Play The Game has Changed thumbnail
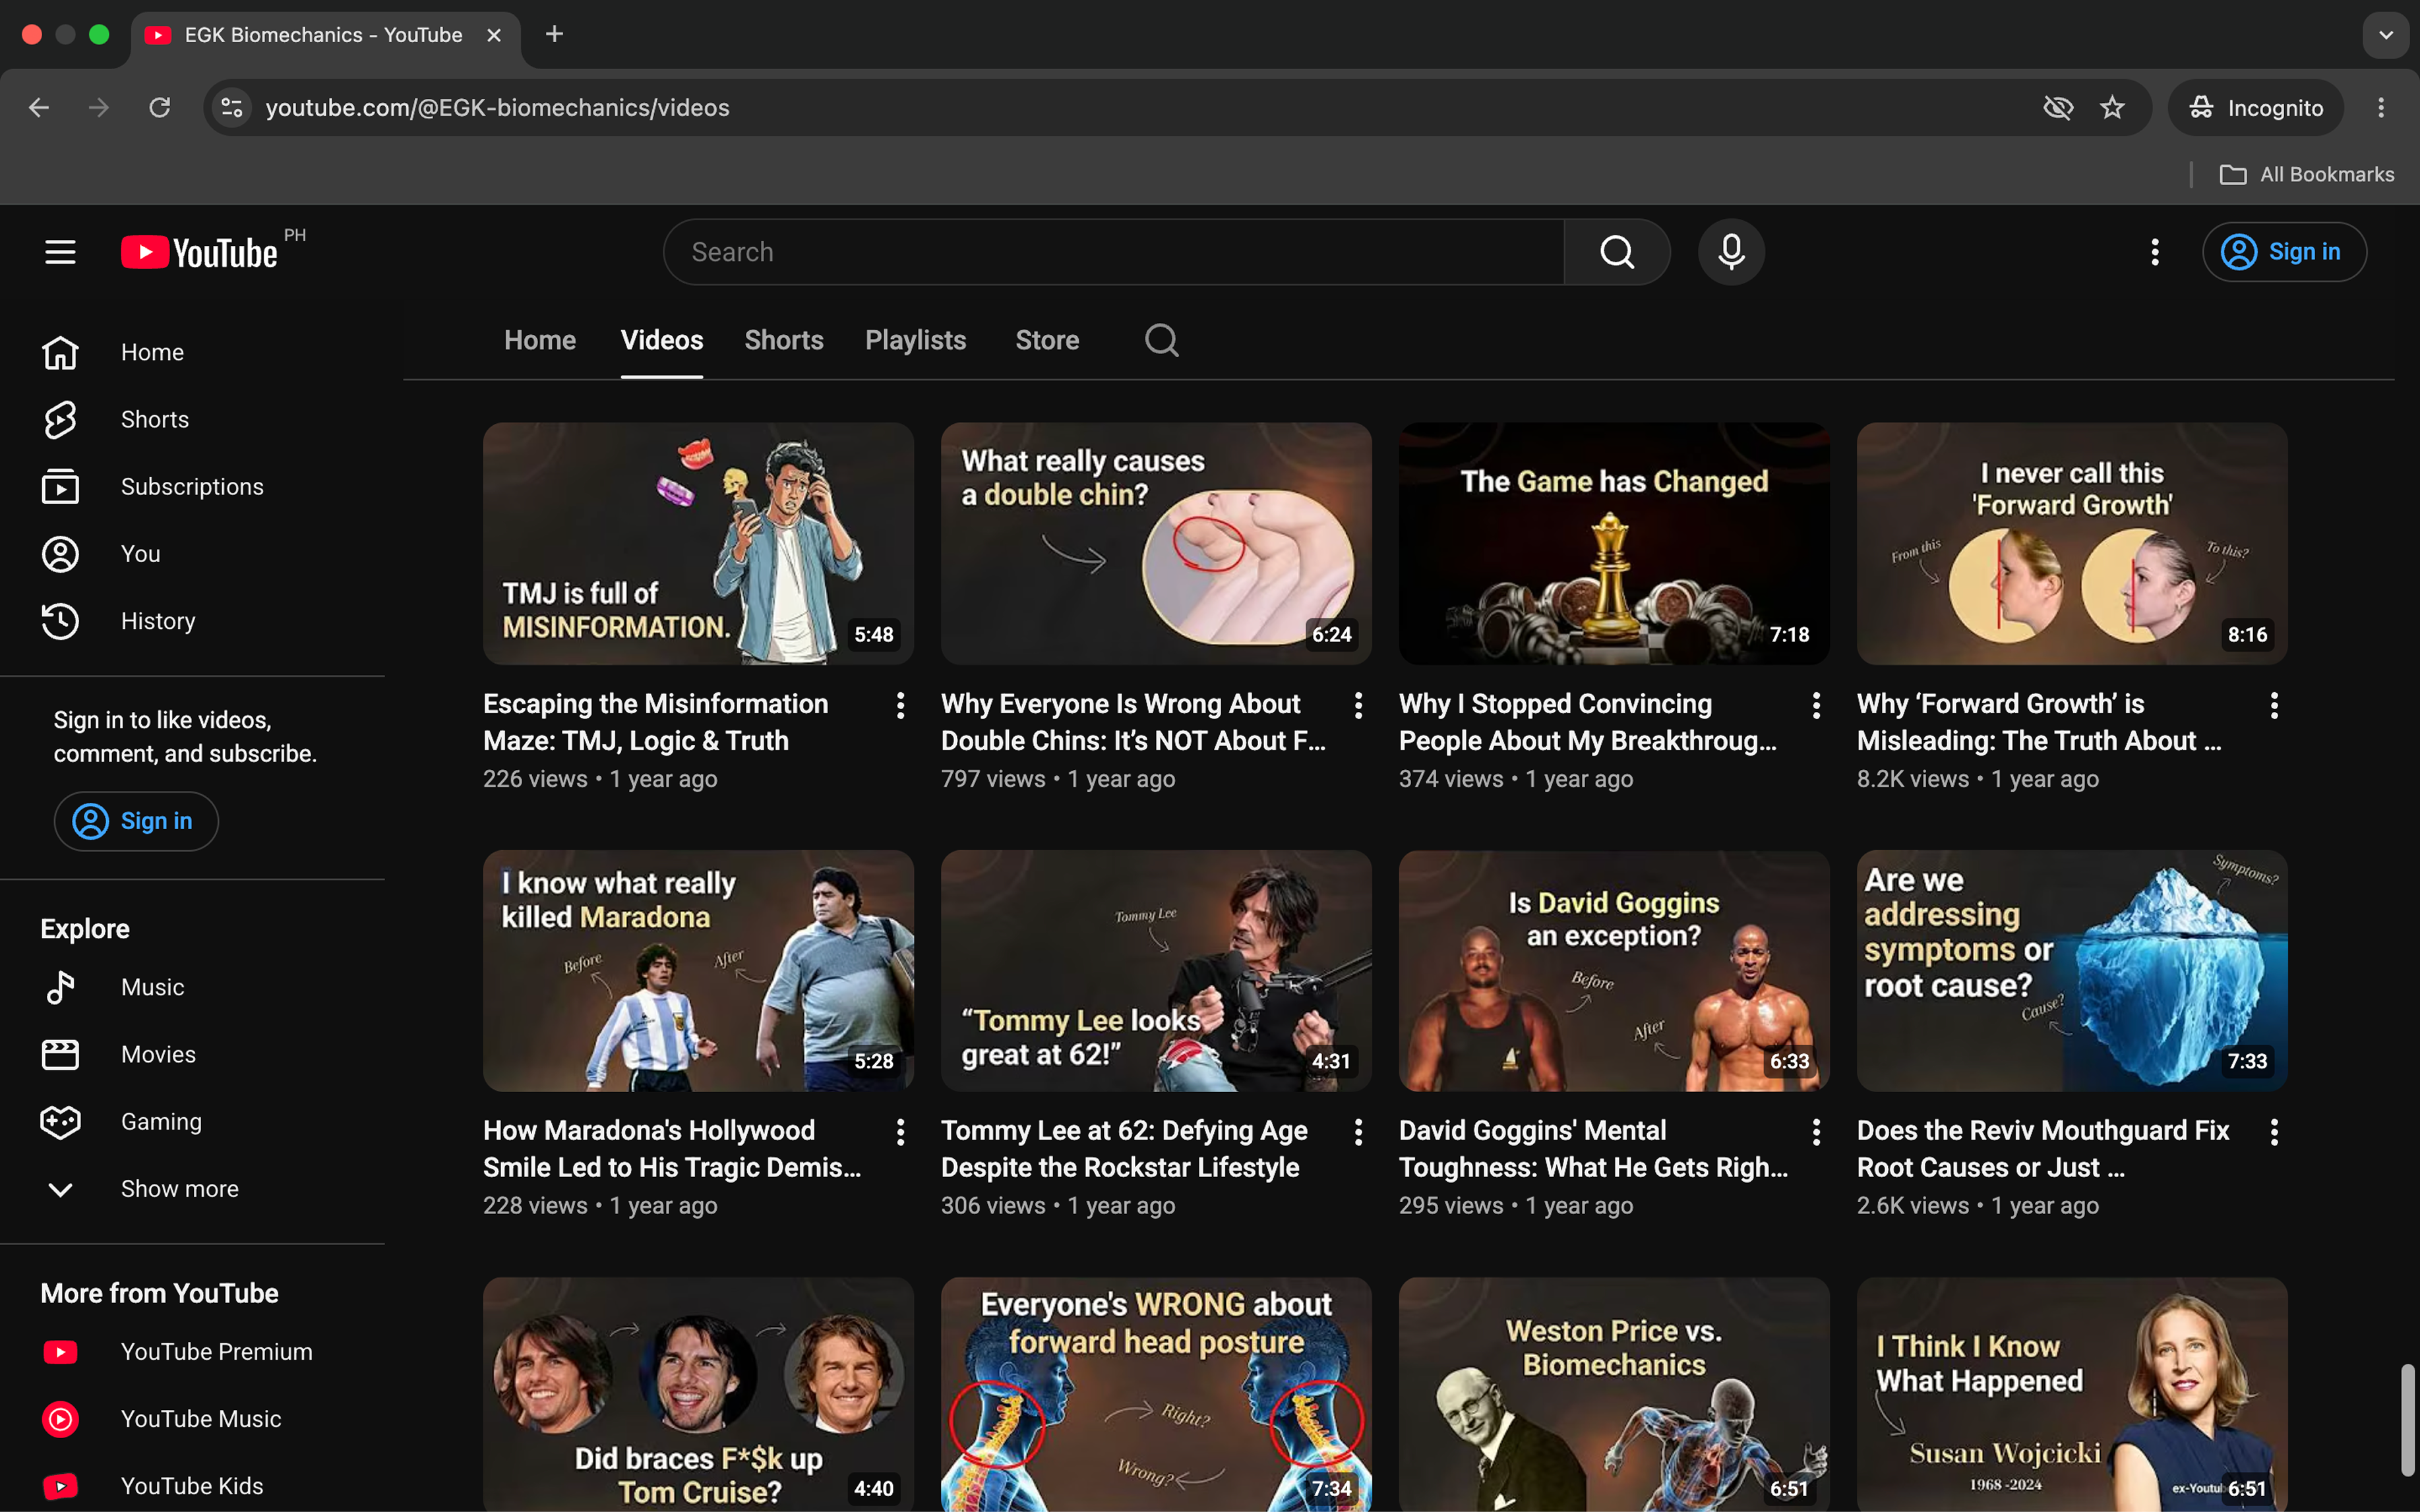The height and width of the screenshot is (1512, 2420). [1614, 543]
